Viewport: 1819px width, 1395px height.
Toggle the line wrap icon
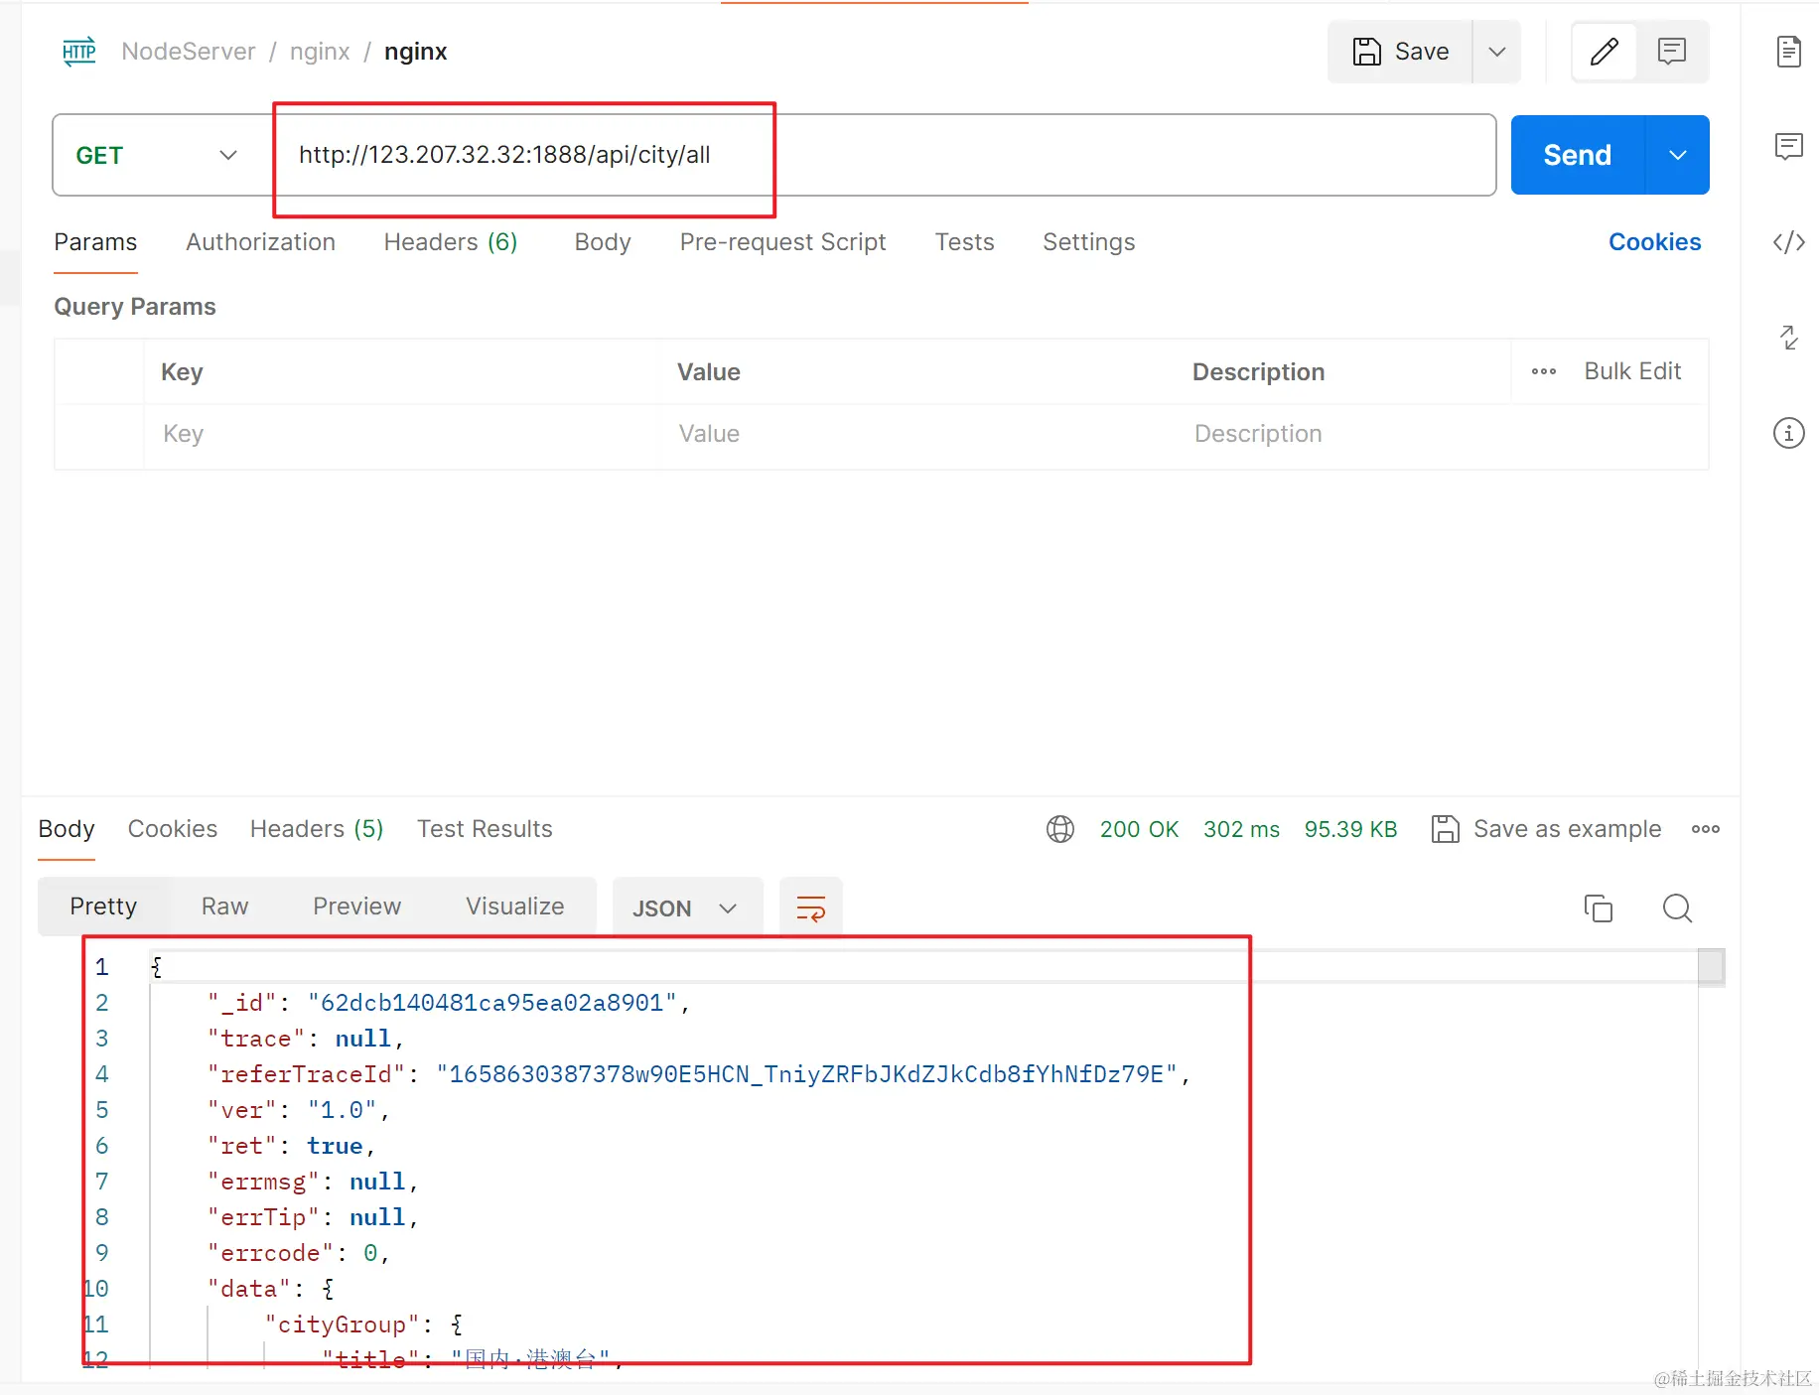pyautogui.click(x=811, y=908)
